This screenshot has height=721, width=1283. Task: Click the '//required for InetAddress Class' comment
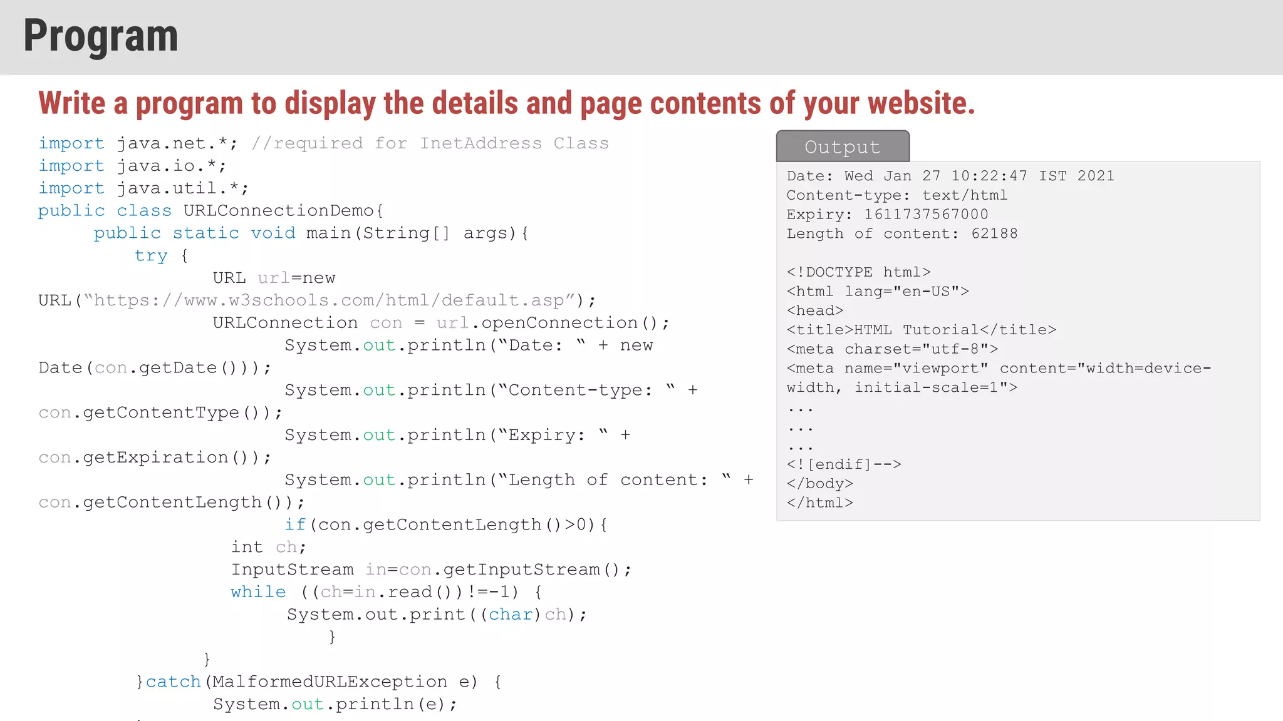[x=430, y=143]
